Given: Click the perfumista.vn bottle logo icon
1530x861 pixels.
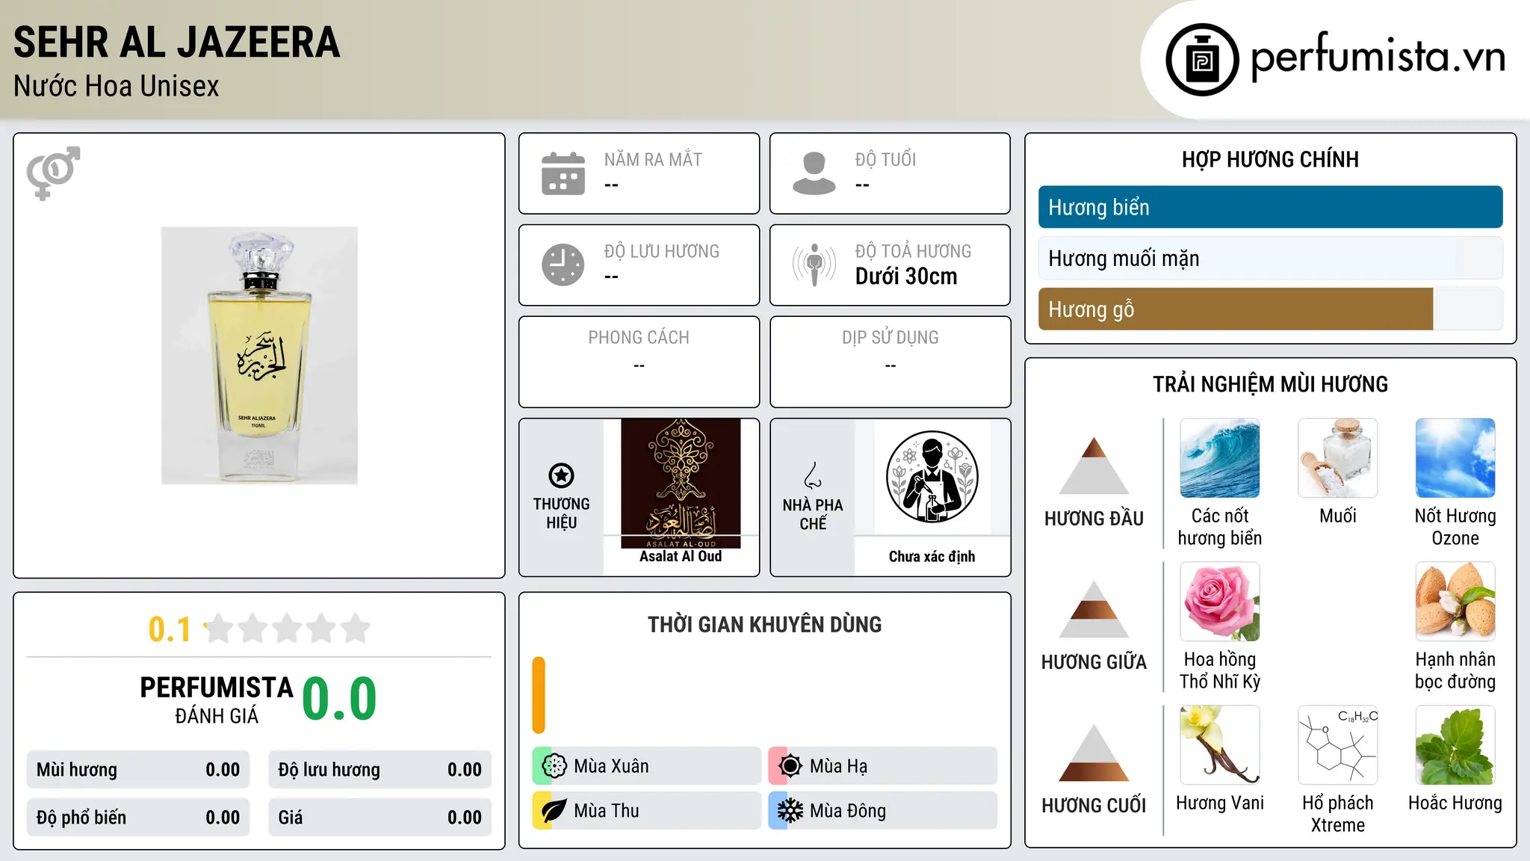Looking at the screenshot, I should point(1202,60).
